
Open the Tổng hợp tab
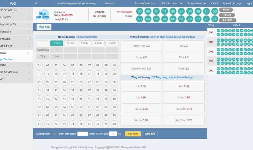pyautogui.click(x=44, y=27)
